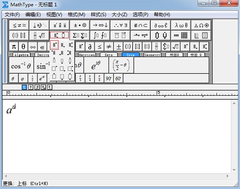Open the fraction and radical templates palette
Viewport: 240px width, 189px height.
[x=39, y=35]
